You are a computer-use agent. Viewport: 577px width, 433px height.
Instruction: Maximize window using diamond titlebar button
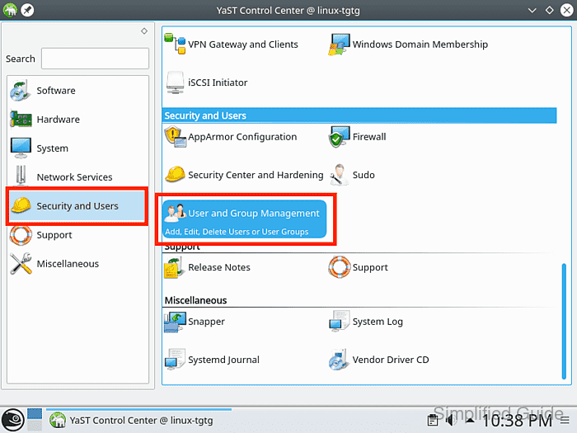click(x=550, y=10)
